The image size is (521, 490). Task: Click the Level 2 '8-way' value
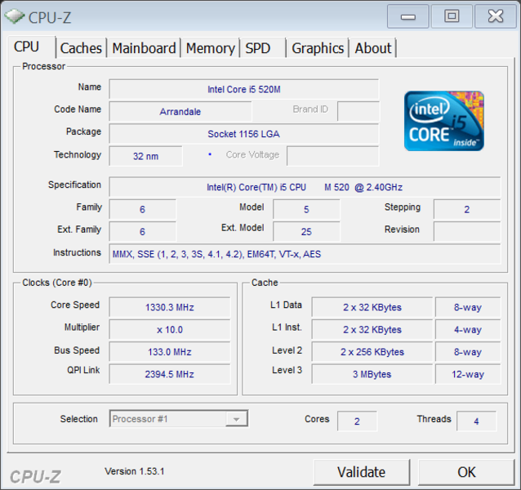point(468,351)
